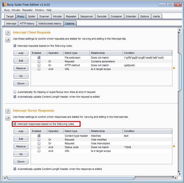Restore defaults for Intercept Server Responses

point(8,118)
